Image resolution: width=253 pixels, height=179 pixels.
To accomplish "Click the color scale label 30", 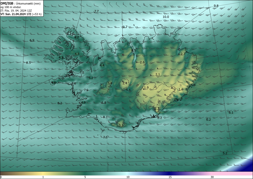I will coord(212,177).
